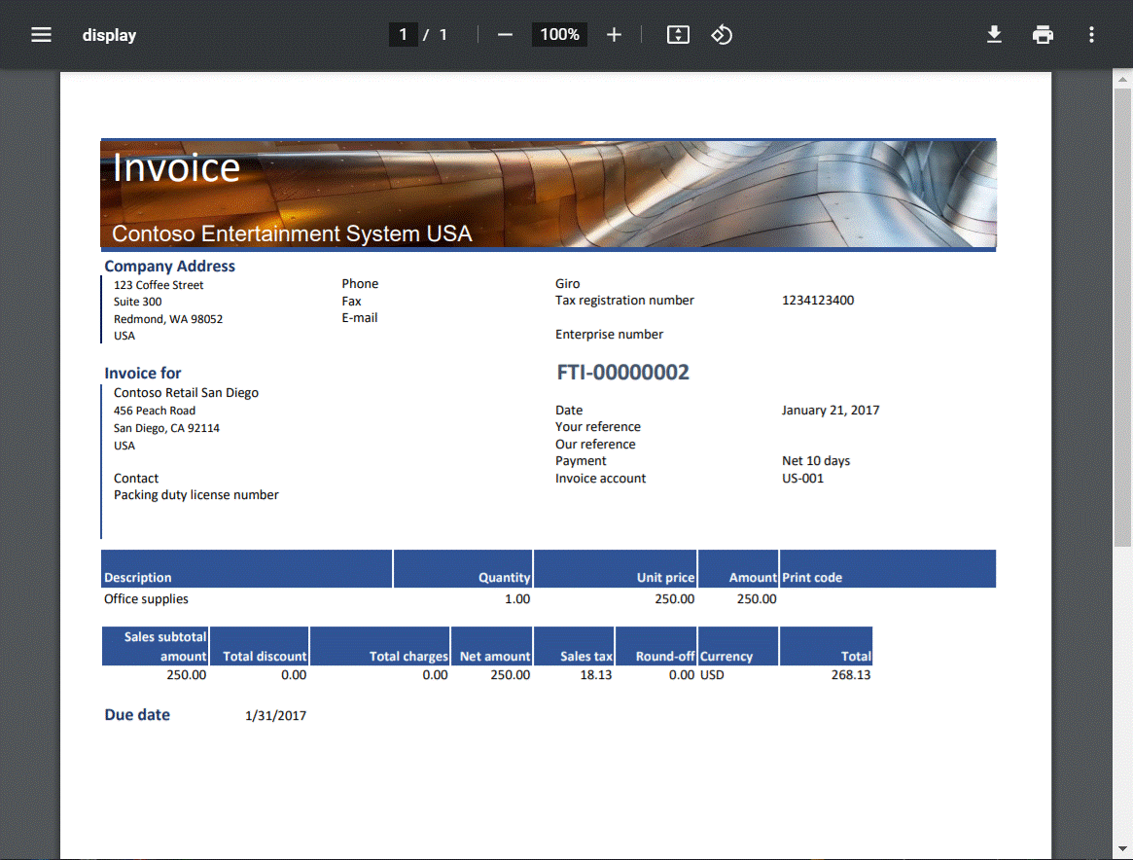Screen dimensions: 1133x860
Task: Select the Office supplies line item
Action: [x=142, y=598]
